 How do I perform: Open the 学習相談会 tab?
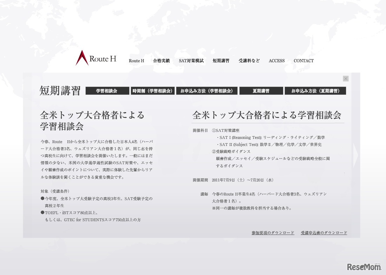[x=107, y=91]
